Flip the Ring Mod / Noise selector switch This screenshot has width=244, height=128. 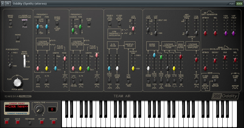tap(148, 81)
